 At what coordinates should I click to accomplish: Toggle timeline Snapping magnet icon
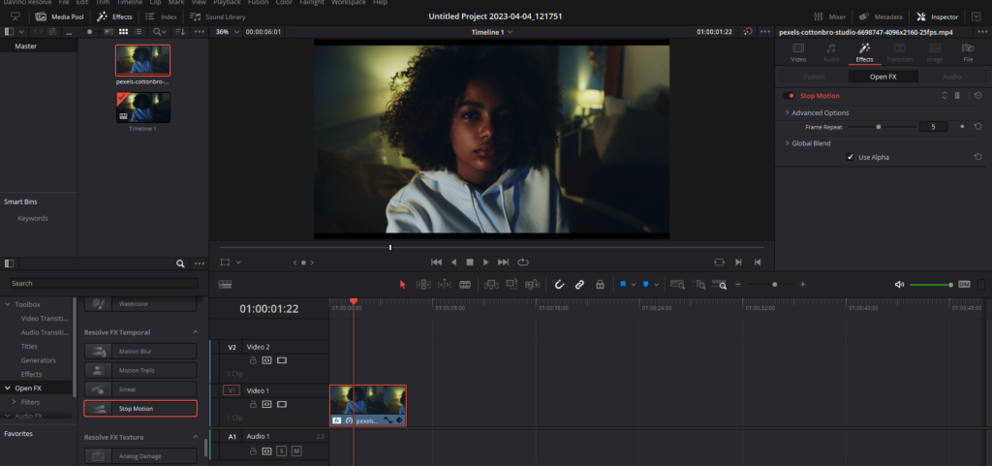pos(559,285)
